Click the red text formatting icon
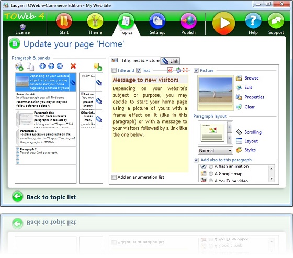 click(x=170, y=70)
